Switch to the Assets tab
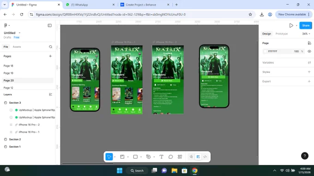 coord(17,47)
